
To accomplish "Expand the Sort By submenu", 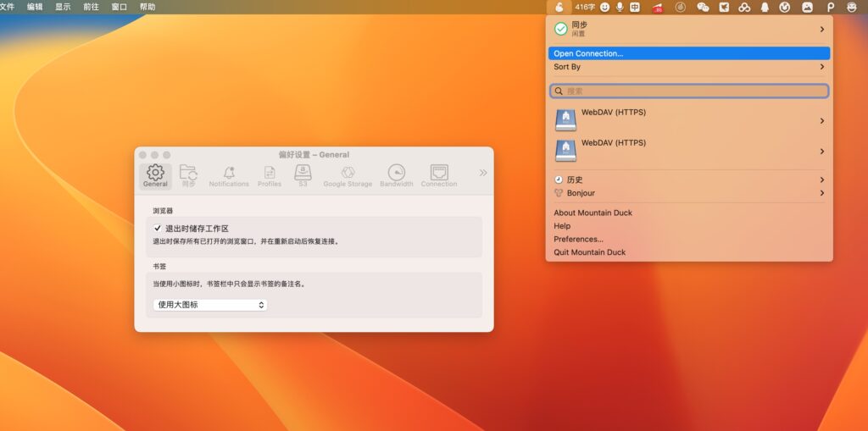I will point(689,66).
